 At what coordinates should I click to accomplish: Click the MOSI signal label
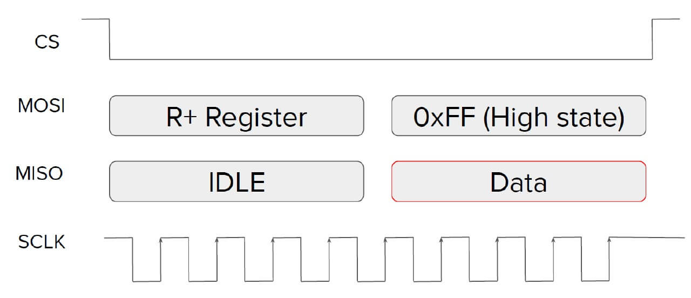point(42,106)
